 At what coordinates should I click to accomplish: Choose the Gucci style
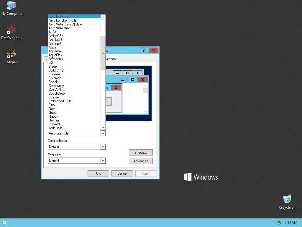[x=74, y=113]
